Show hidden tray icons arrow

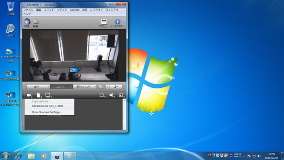pos(244,156)
